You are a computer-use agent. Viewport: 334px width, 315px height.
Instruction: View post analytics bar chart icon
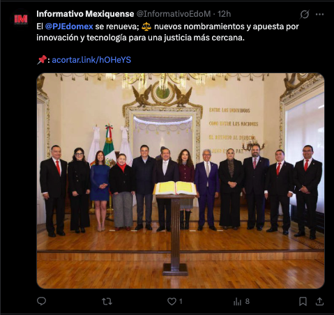tap(237, 302)
